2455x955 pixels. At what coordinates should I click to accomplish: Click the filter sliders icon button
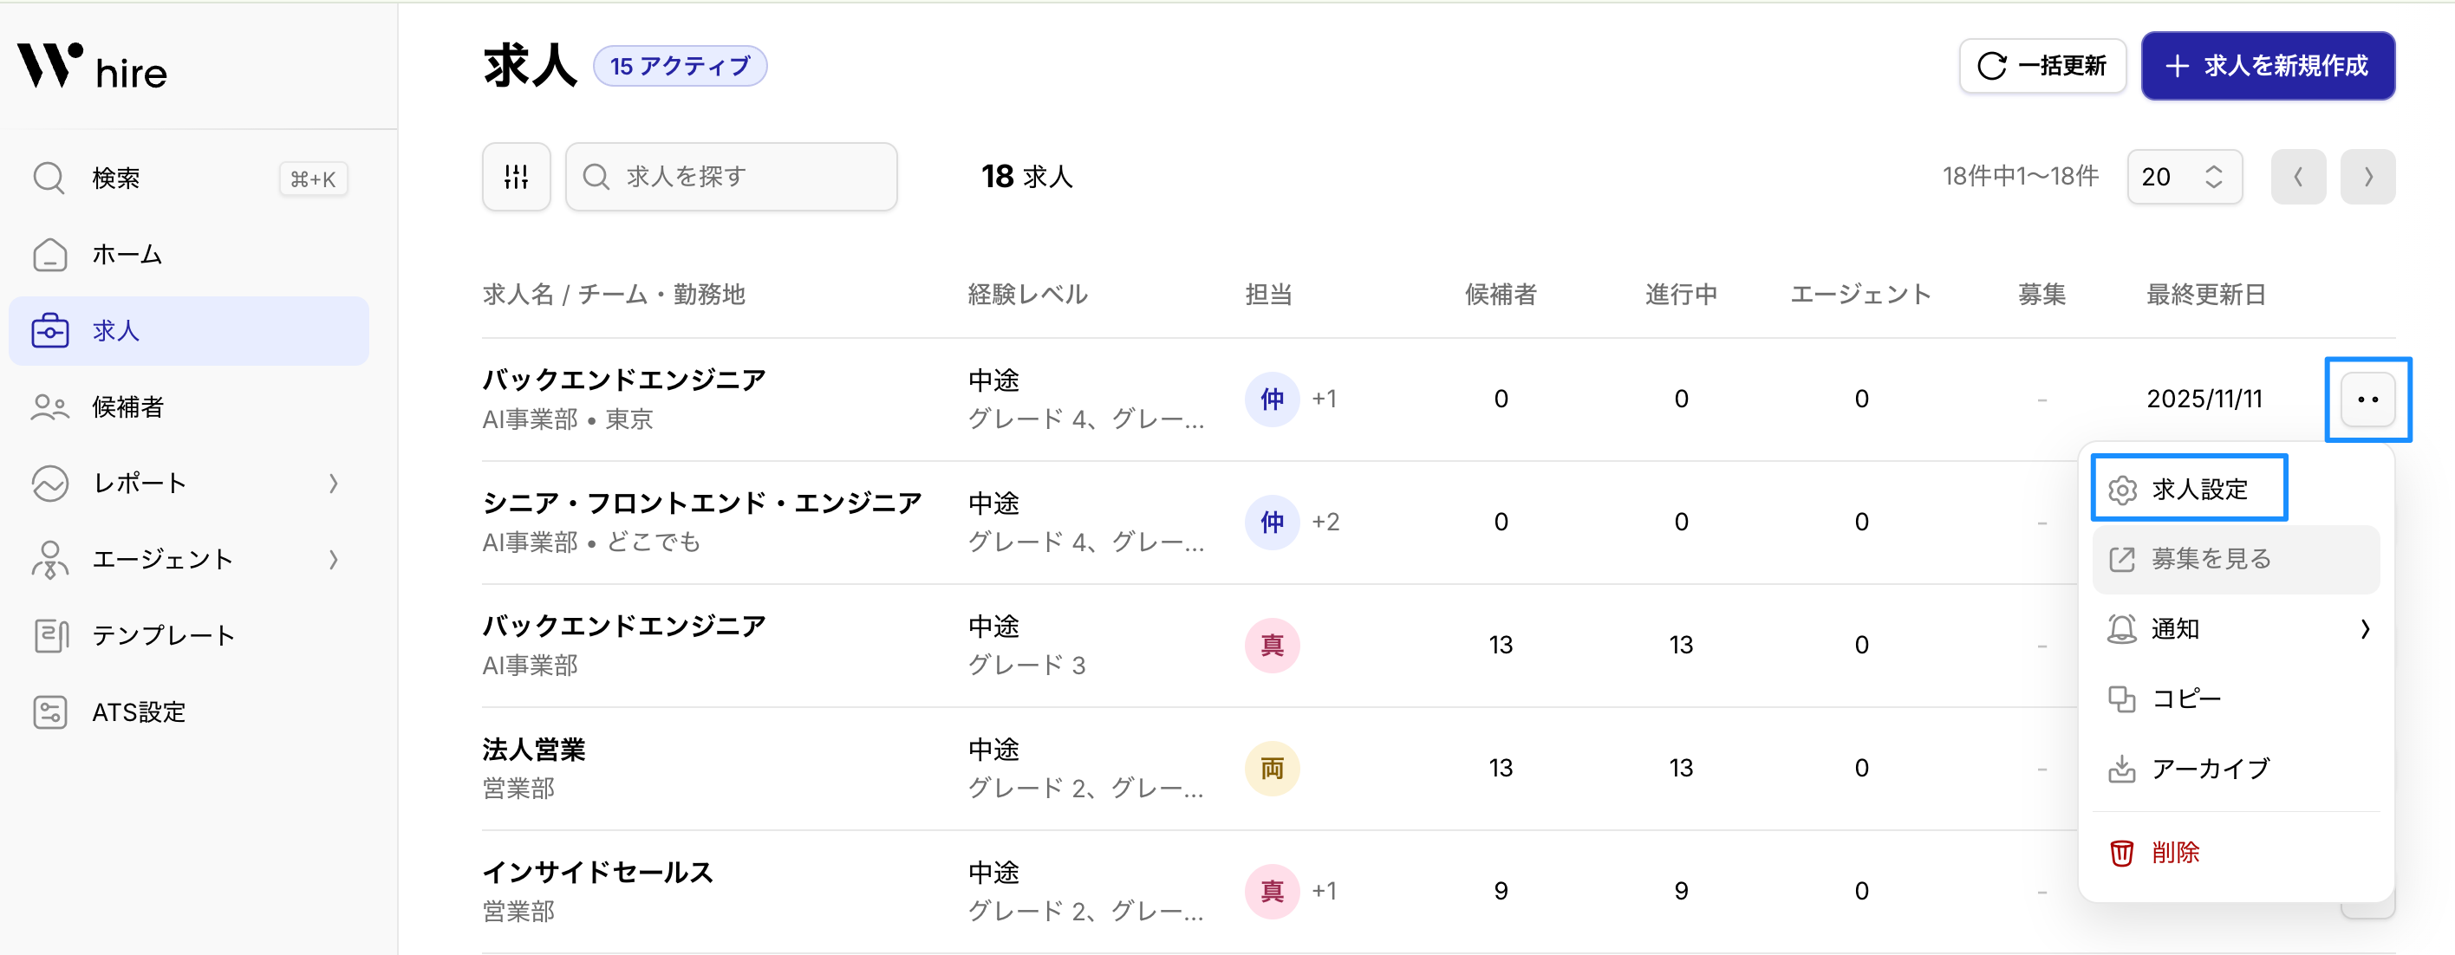tap(516, 176)
